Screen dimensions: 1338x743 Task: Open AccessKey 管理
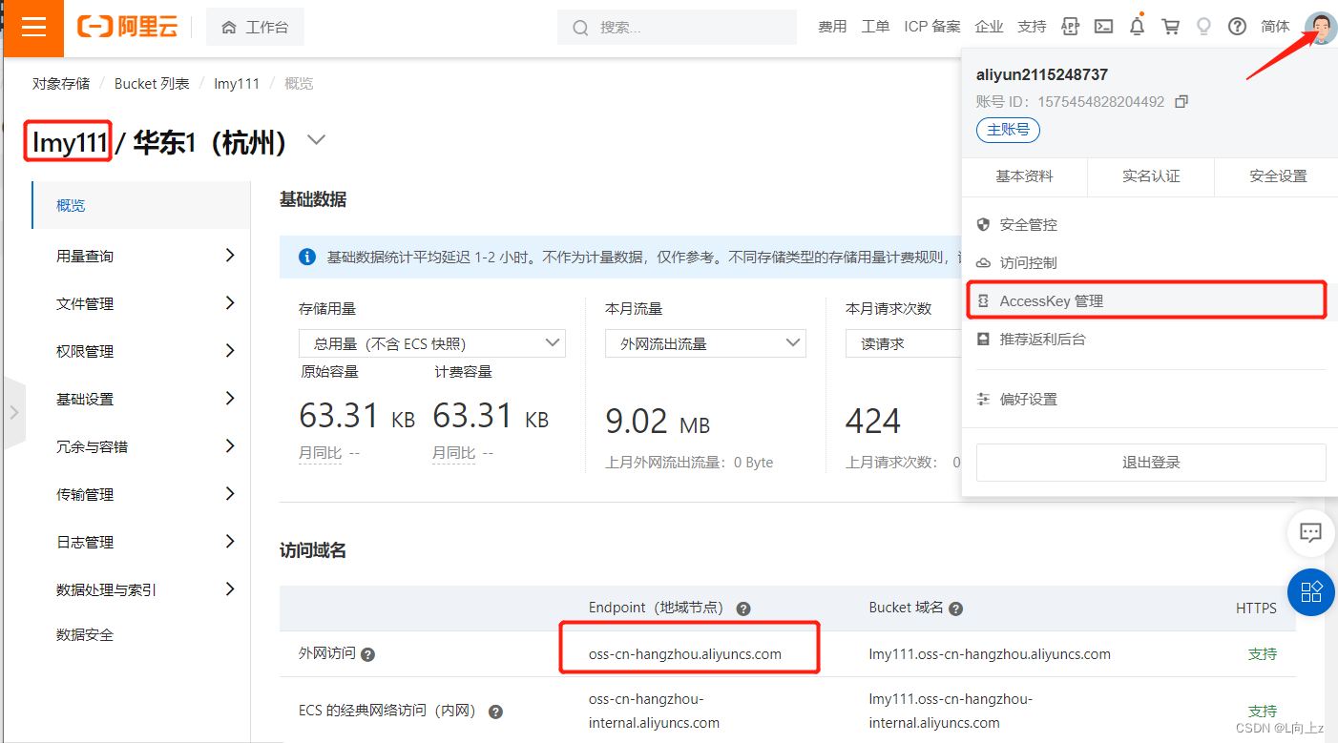tap(1148, 300)
